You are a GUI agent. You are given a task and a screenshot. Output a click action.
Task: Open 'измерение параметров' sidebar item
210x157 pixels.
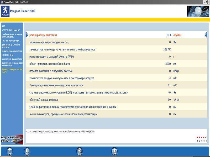pos(12,59)
